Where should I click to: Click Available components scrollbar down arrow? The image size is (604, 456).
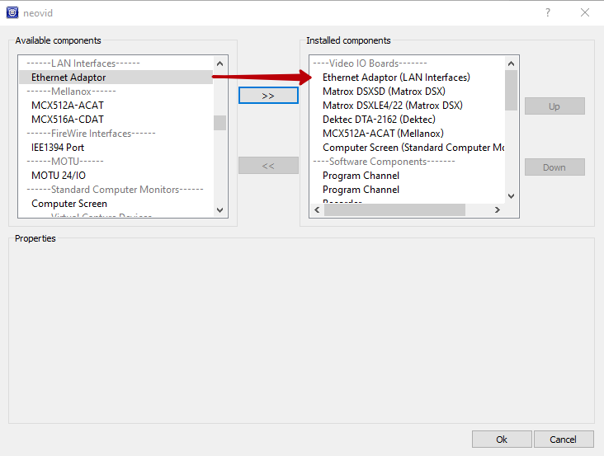(220, 210)
